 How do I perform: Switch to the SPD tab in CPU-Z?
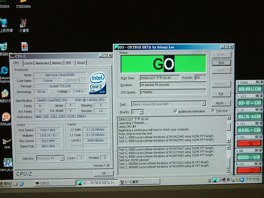pyautogui.click(x=68, y=63)
